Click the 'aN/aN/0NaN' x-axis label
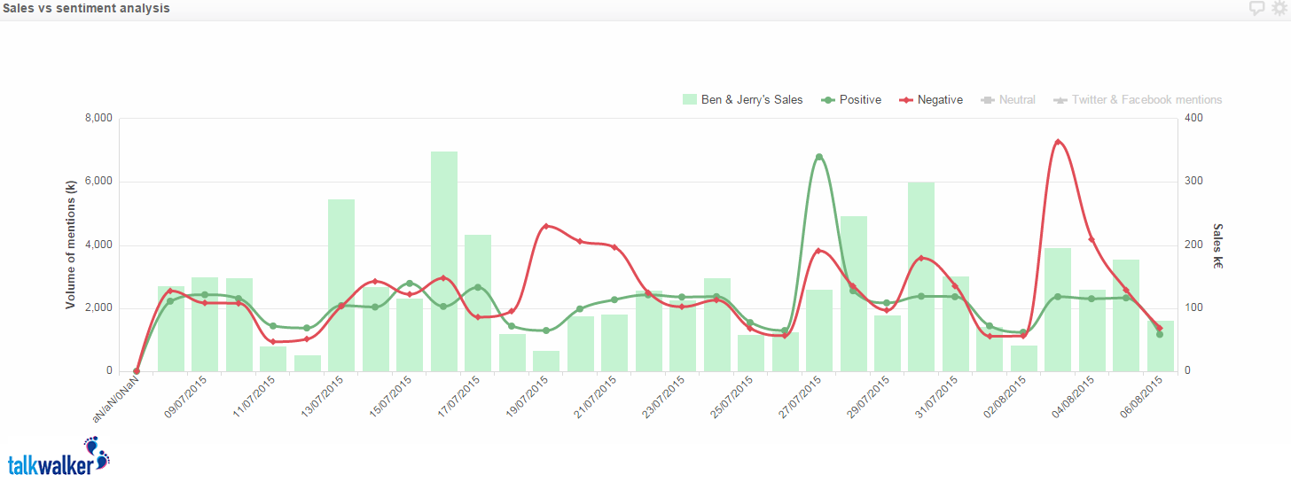The image size is (1291, 482). [115, 399]
